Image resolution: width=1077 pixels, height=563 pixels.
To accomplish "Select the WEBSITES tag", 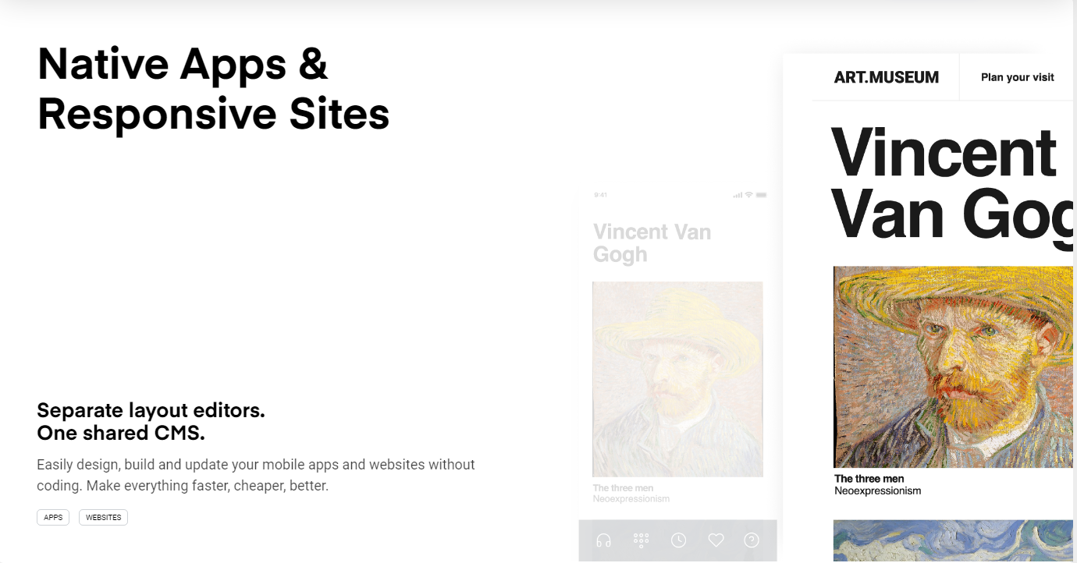I will (103, 517).
